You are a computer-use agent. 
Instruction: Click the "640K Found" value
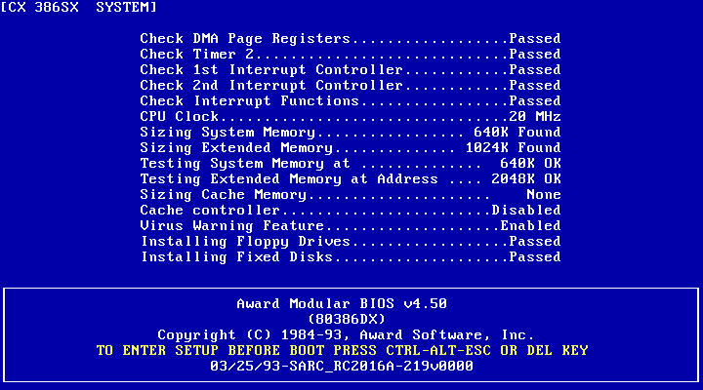pos(517,132)
